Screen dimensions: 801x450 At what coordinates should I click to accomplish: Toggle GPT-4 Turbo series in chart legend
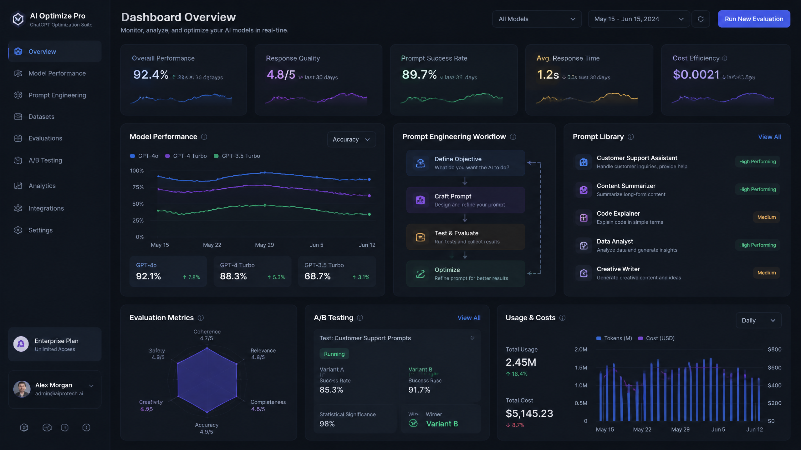pos(186,156)
